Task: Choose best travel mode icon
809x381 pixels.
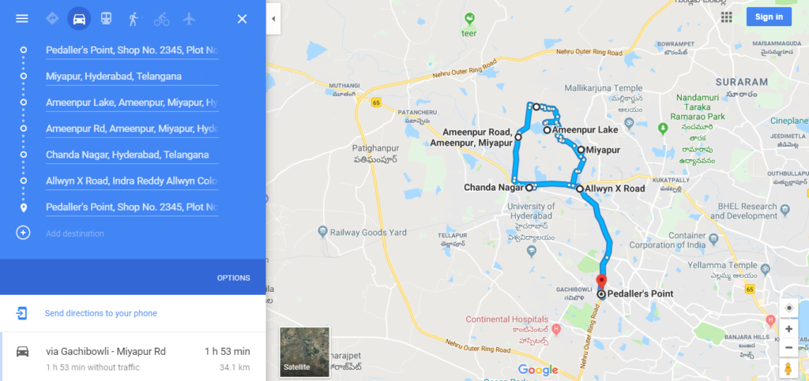Action: coord(52,19)
